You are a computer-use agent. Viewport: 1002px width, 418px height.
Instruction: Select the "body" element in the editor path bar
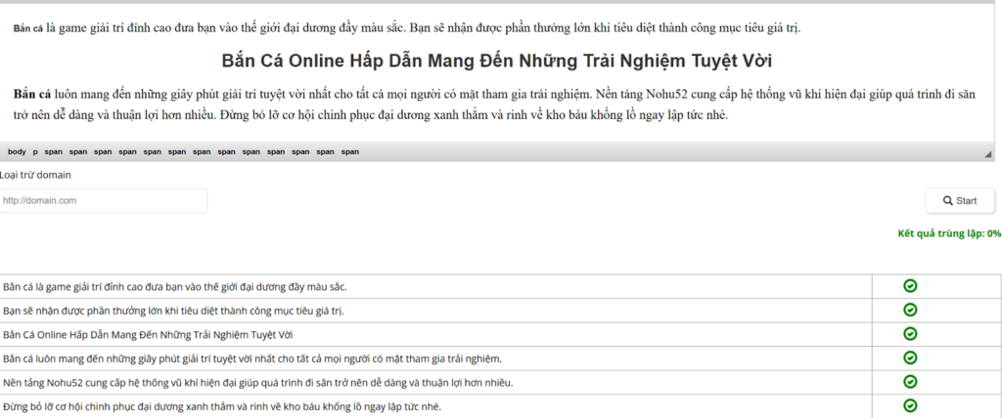(17, 151)
